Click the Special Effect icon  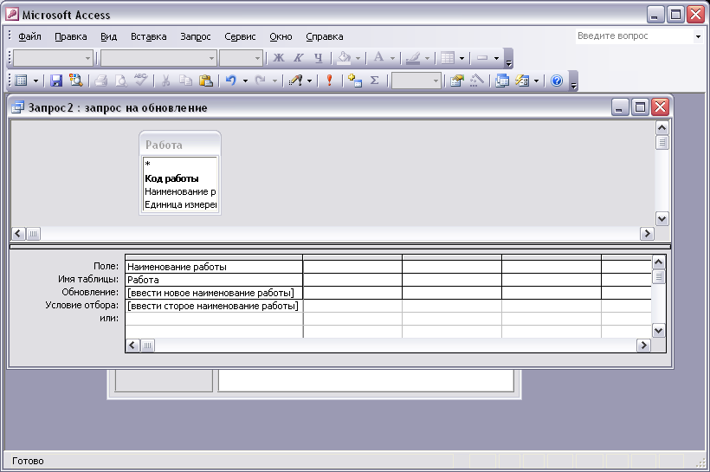tap(482, 58)
